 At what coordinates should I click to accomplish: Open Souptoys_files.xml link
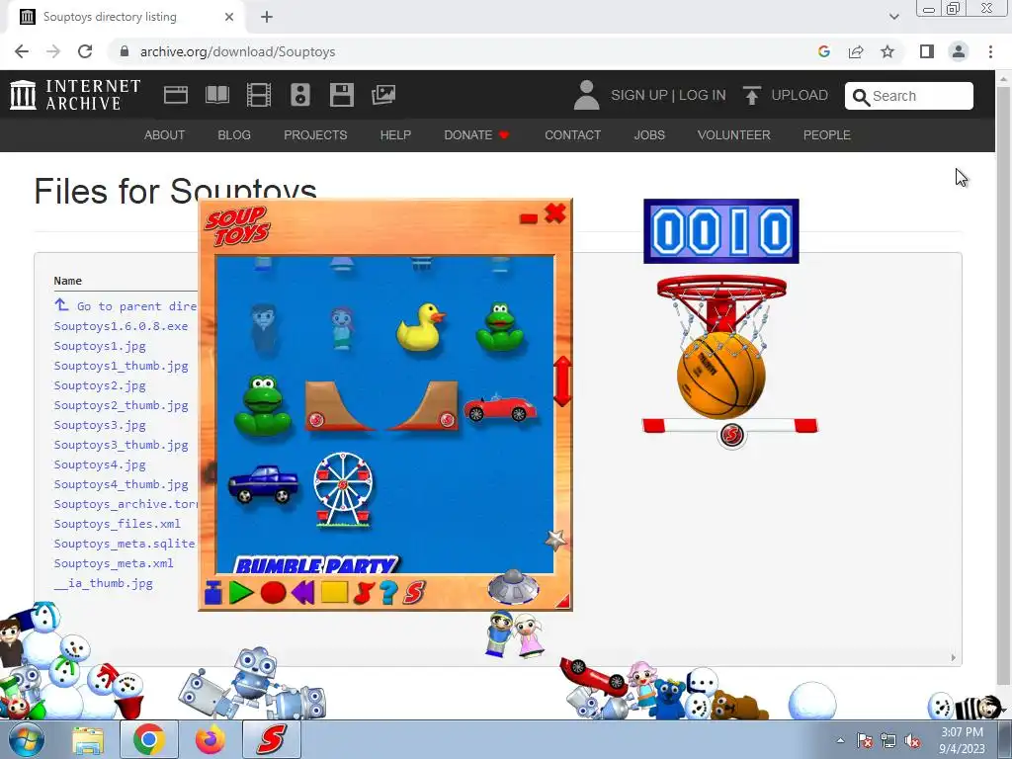117,524
